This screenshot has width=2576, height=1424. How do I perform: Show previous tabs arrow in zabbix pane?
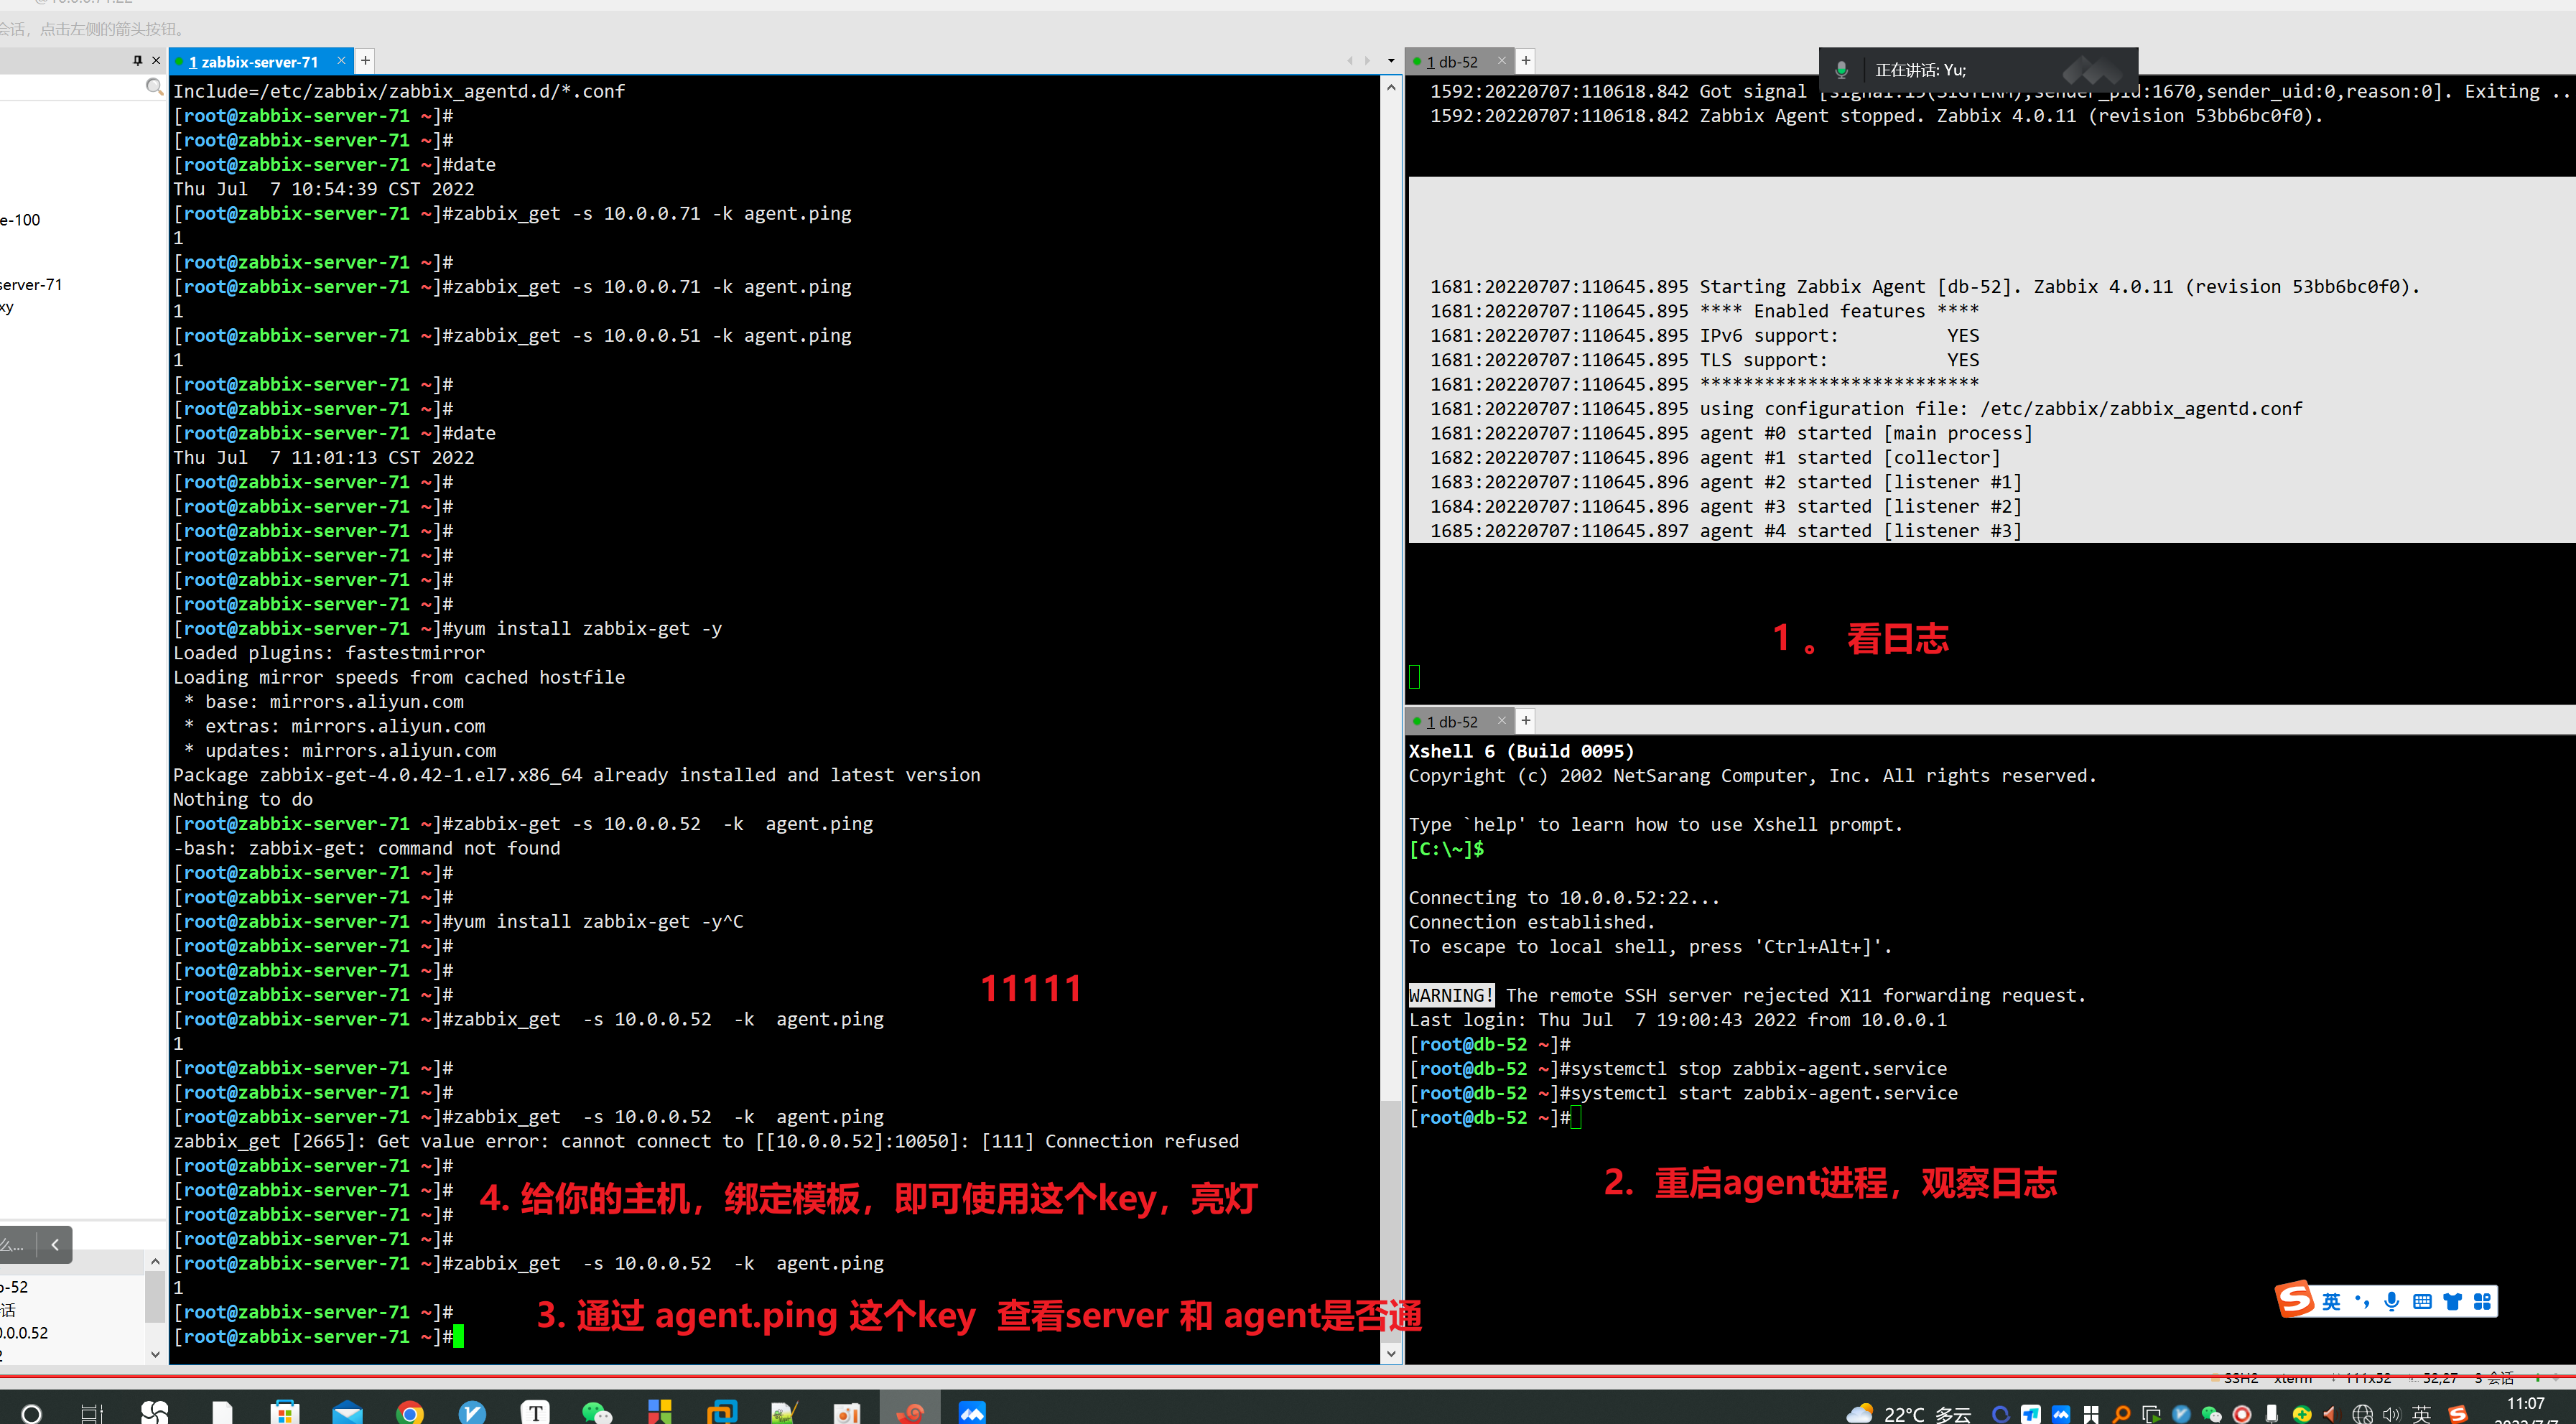coord(1349,62)
